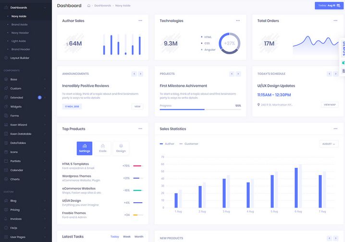
Task: Click the Calendar icon in the sidebar
Action: coord(6,170)
